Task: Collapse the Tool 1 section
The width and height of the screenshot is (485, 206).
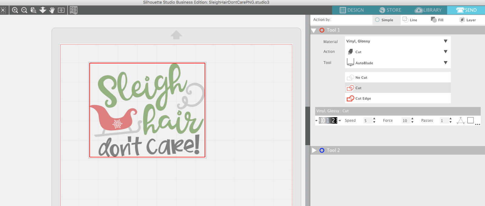Action: click(x=314, y=30)
